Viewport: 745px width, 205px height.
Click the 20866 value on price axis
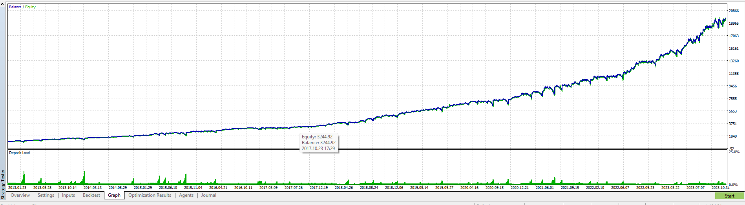734,11
